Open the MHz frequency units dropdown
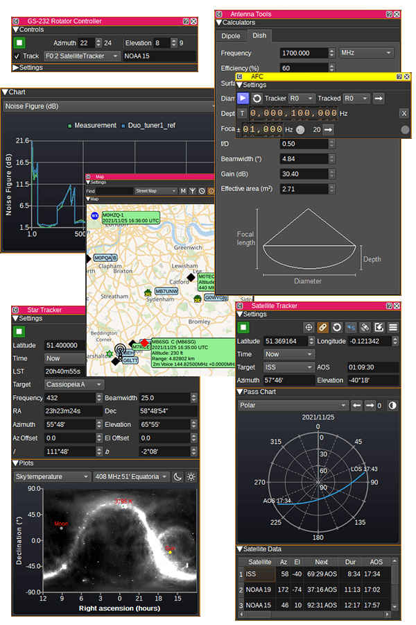 pos(366,53)
